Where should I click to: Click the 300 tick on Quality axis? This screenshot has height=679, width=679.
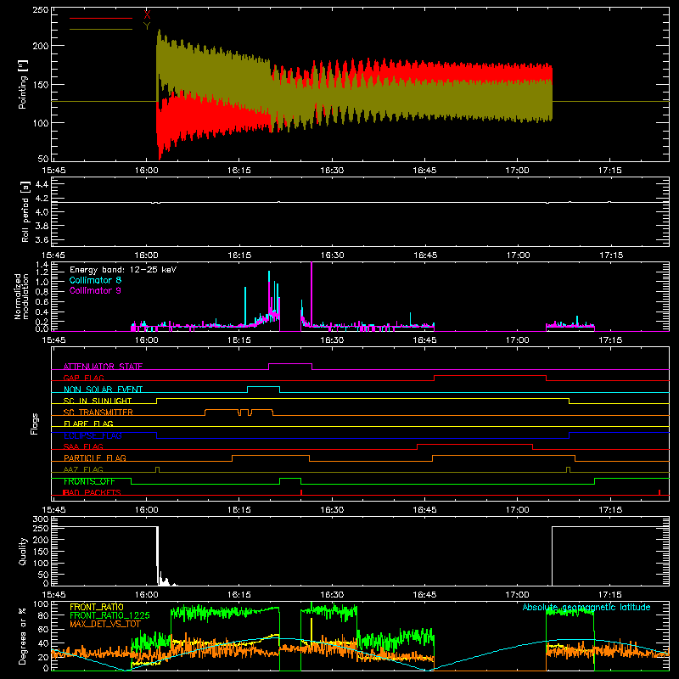pos(41,519)
